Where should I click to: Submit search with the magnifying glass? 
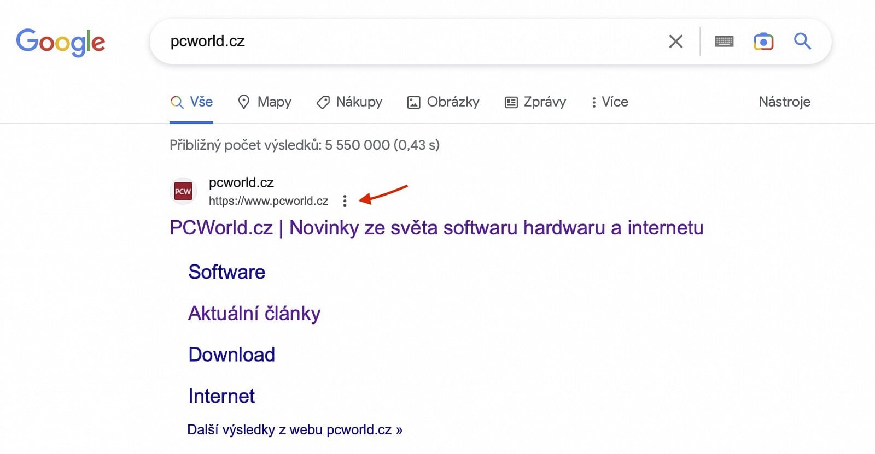[x=802, y=41]
